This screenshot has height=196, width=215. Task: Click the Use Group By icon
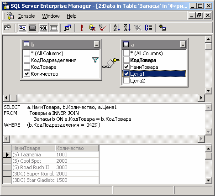point(148,28)
